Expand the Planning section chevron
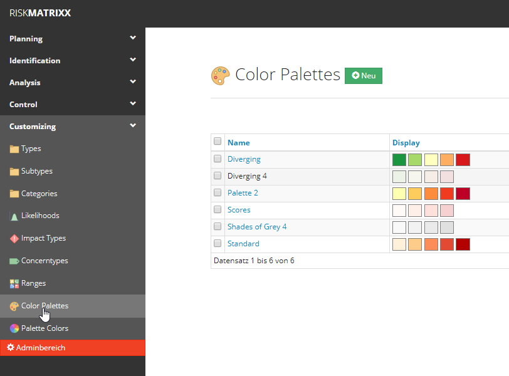The width and height of the screenshot is (509, 376). click(x=133, y=38)
